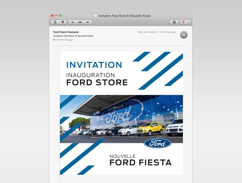Click the Nouvelle Ford Fiesta text
This screenshot has height=183, width=242.
140,160
